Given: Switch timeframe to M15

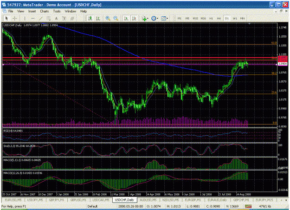Looking at the screenshot, I should [x=195, y=18].
